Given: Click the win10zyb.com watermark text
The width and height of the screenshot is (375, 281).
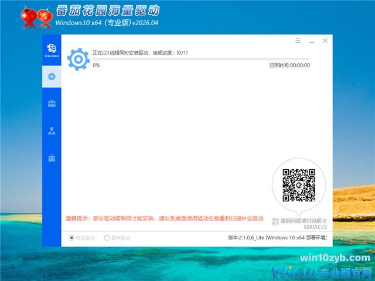Looking at the screenshot, I should (x=336, y=258).
